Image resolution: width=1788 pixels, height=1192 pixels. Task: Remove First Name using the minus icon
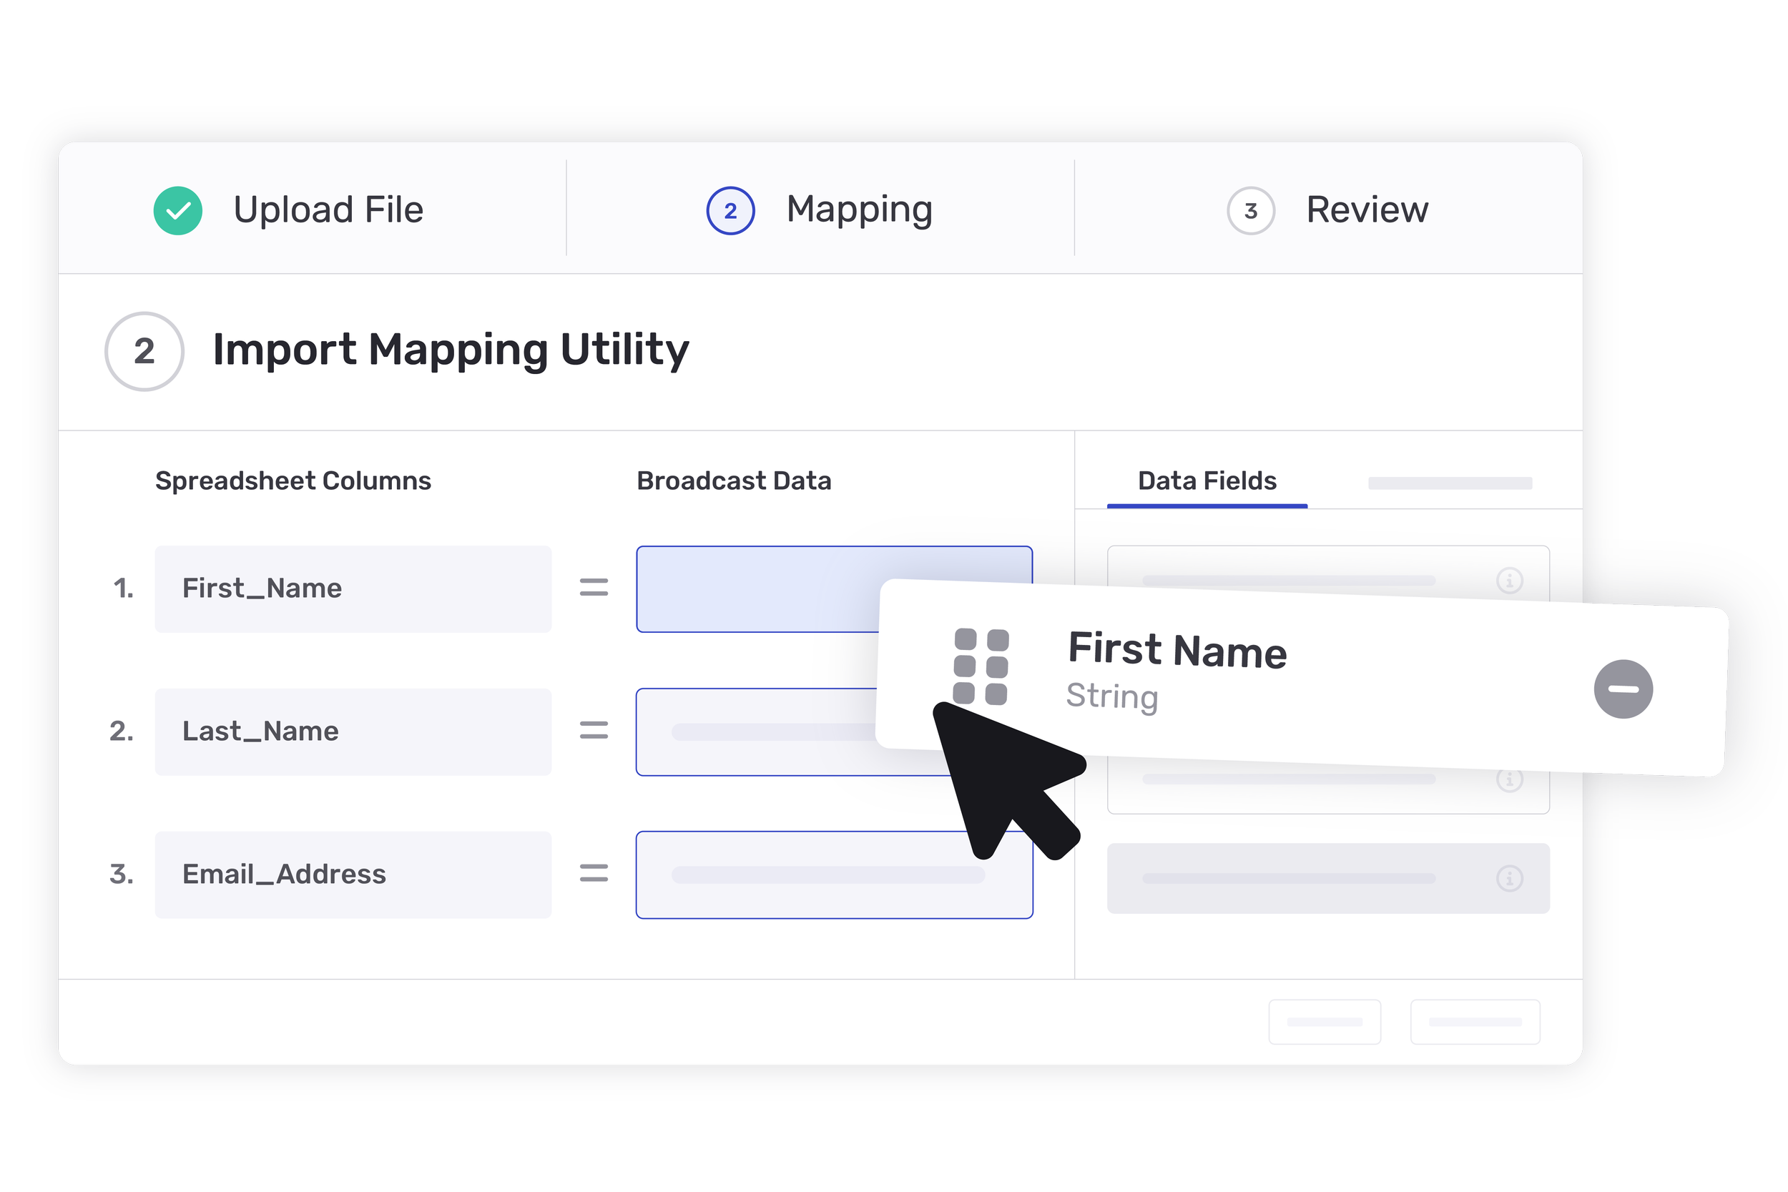1623,689
